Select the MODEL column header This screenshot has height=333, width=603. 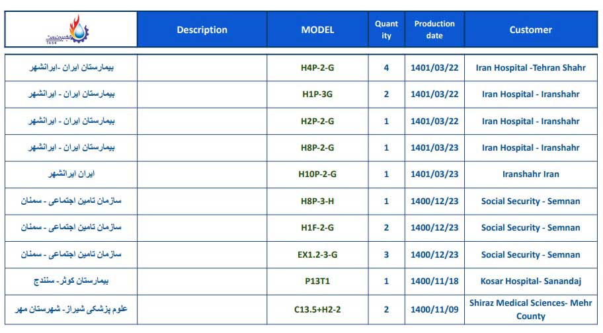(317, 30)
